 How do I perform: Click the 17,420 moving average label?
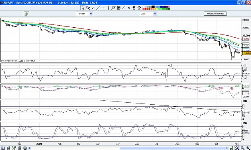point(246,46)
